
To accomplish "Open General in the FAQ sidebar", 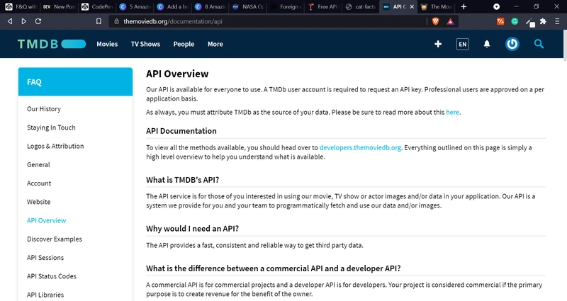I will 38,165.
